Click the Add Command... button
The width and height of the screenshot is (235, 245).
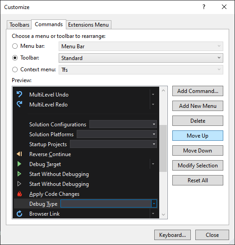[198, 91]
